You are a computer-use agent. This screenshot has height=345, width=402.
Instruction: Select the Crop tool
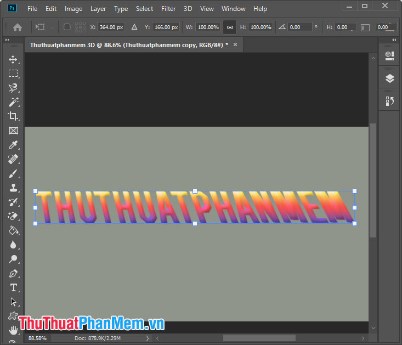[x=13, y=116]
